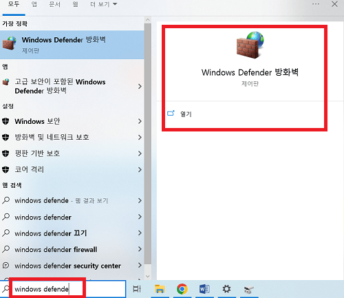
Task: Select windows defender security center suggestion
Action: (x=72, y=266)
